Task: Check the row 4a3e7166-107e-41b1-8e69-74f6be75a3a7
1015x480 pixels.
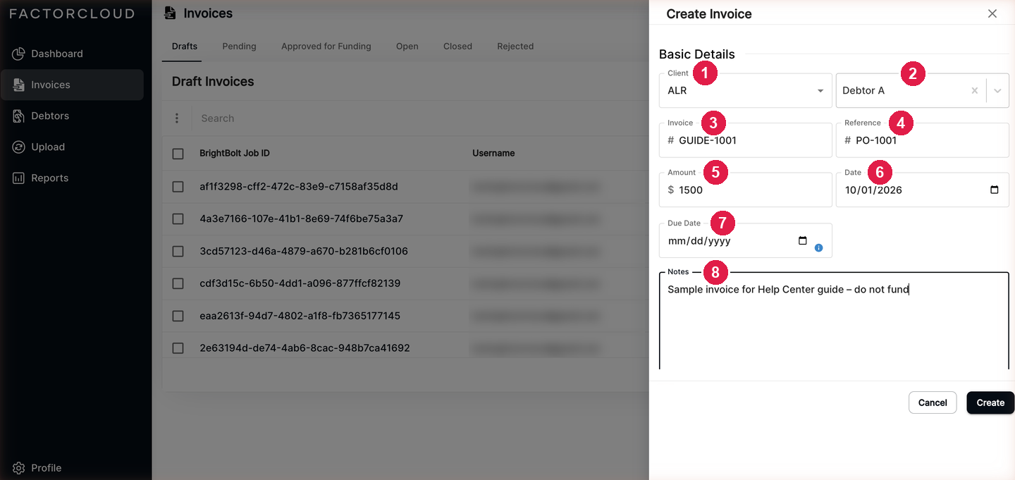Action: click(178, 219)
